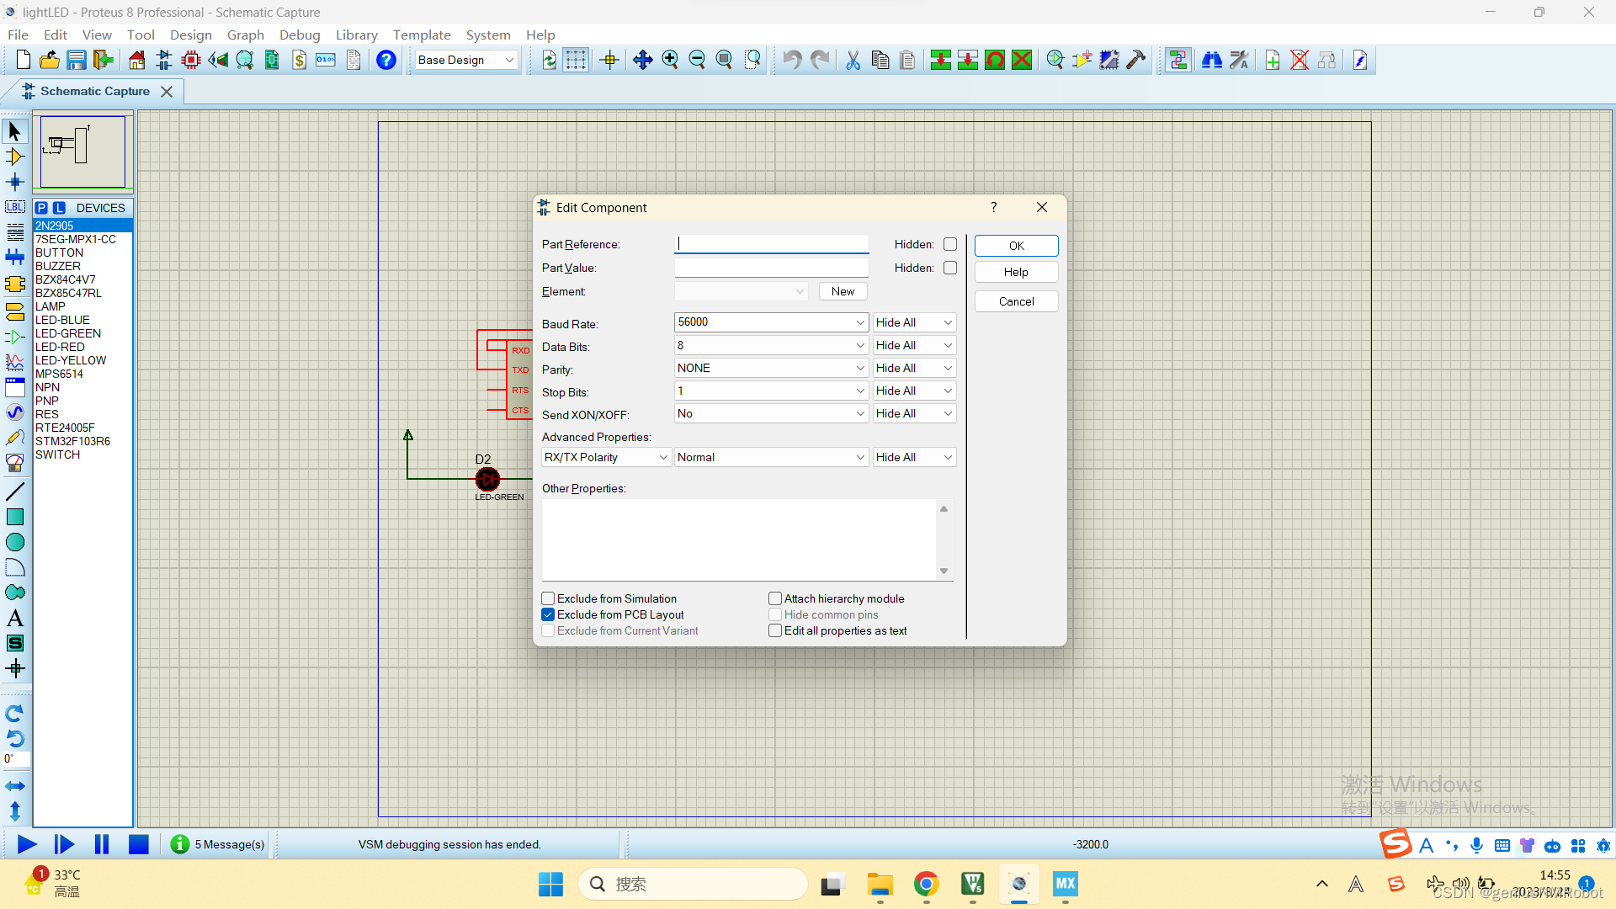Select Baud Rate dropdown value 56000
Image resolution: width=1616 pixels, height=909 pixels.
point(769,322)
